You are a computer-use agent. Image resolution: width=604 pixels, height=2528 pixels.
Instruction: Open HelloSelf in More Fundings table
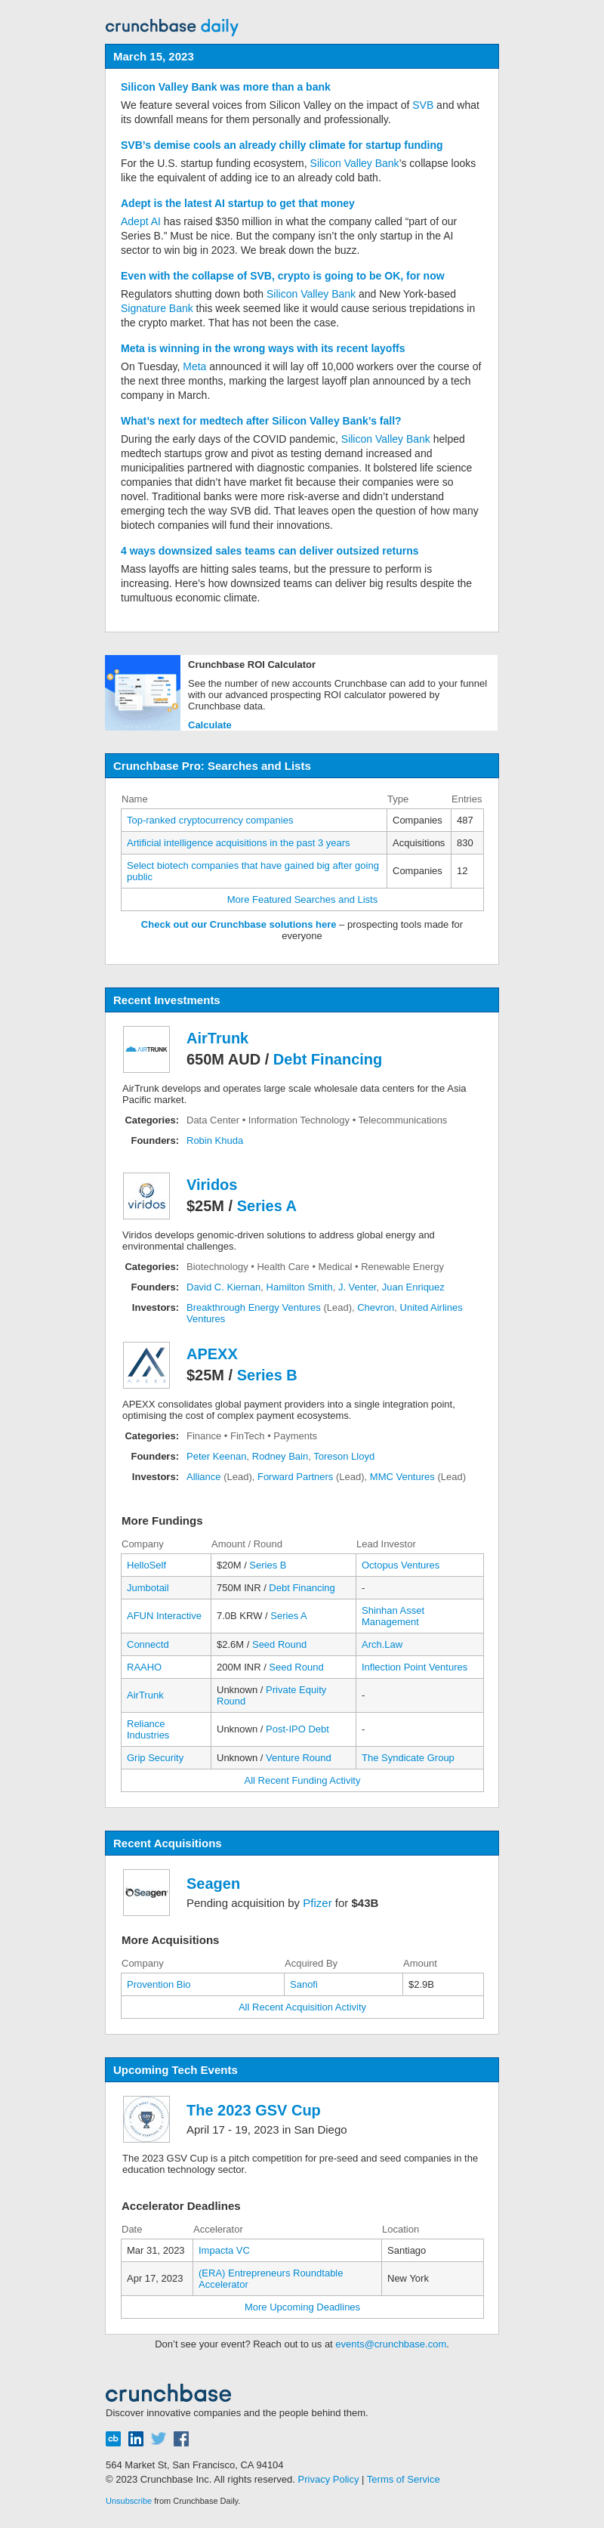point(146,1565)
